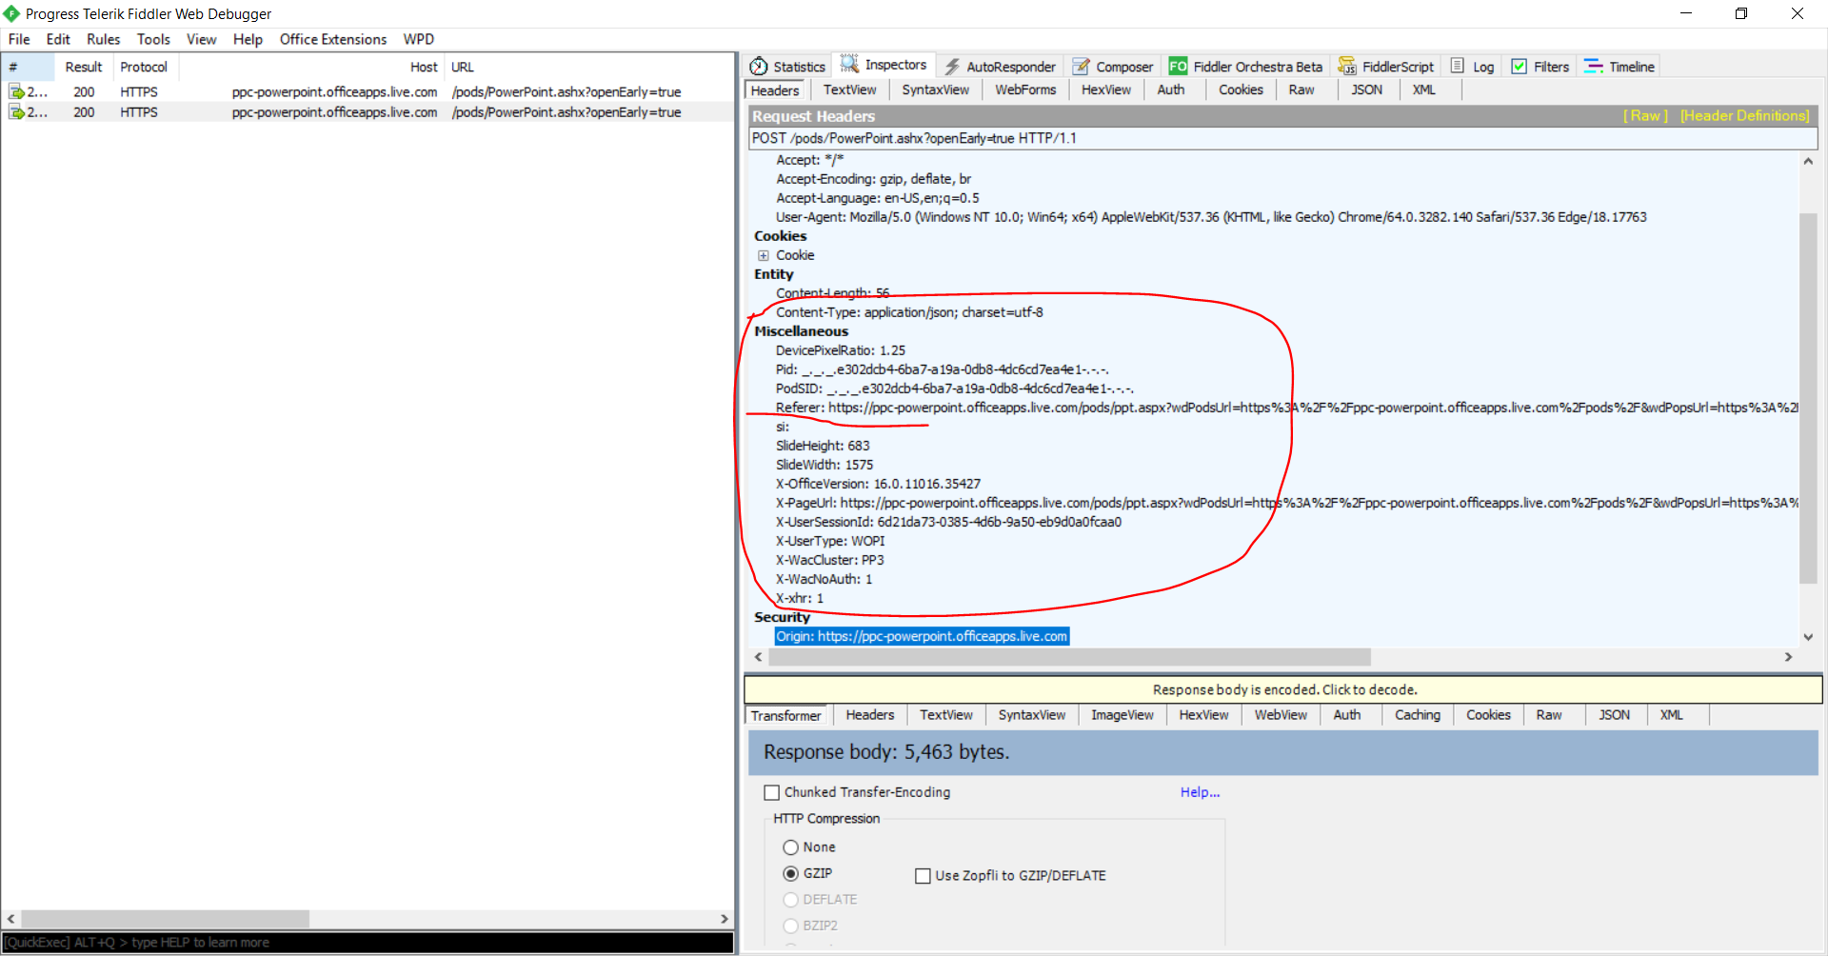Open the AutoResponder tab
Image resolution: width=1828 pixels, height=956 pixels.
click(1000, 67)
